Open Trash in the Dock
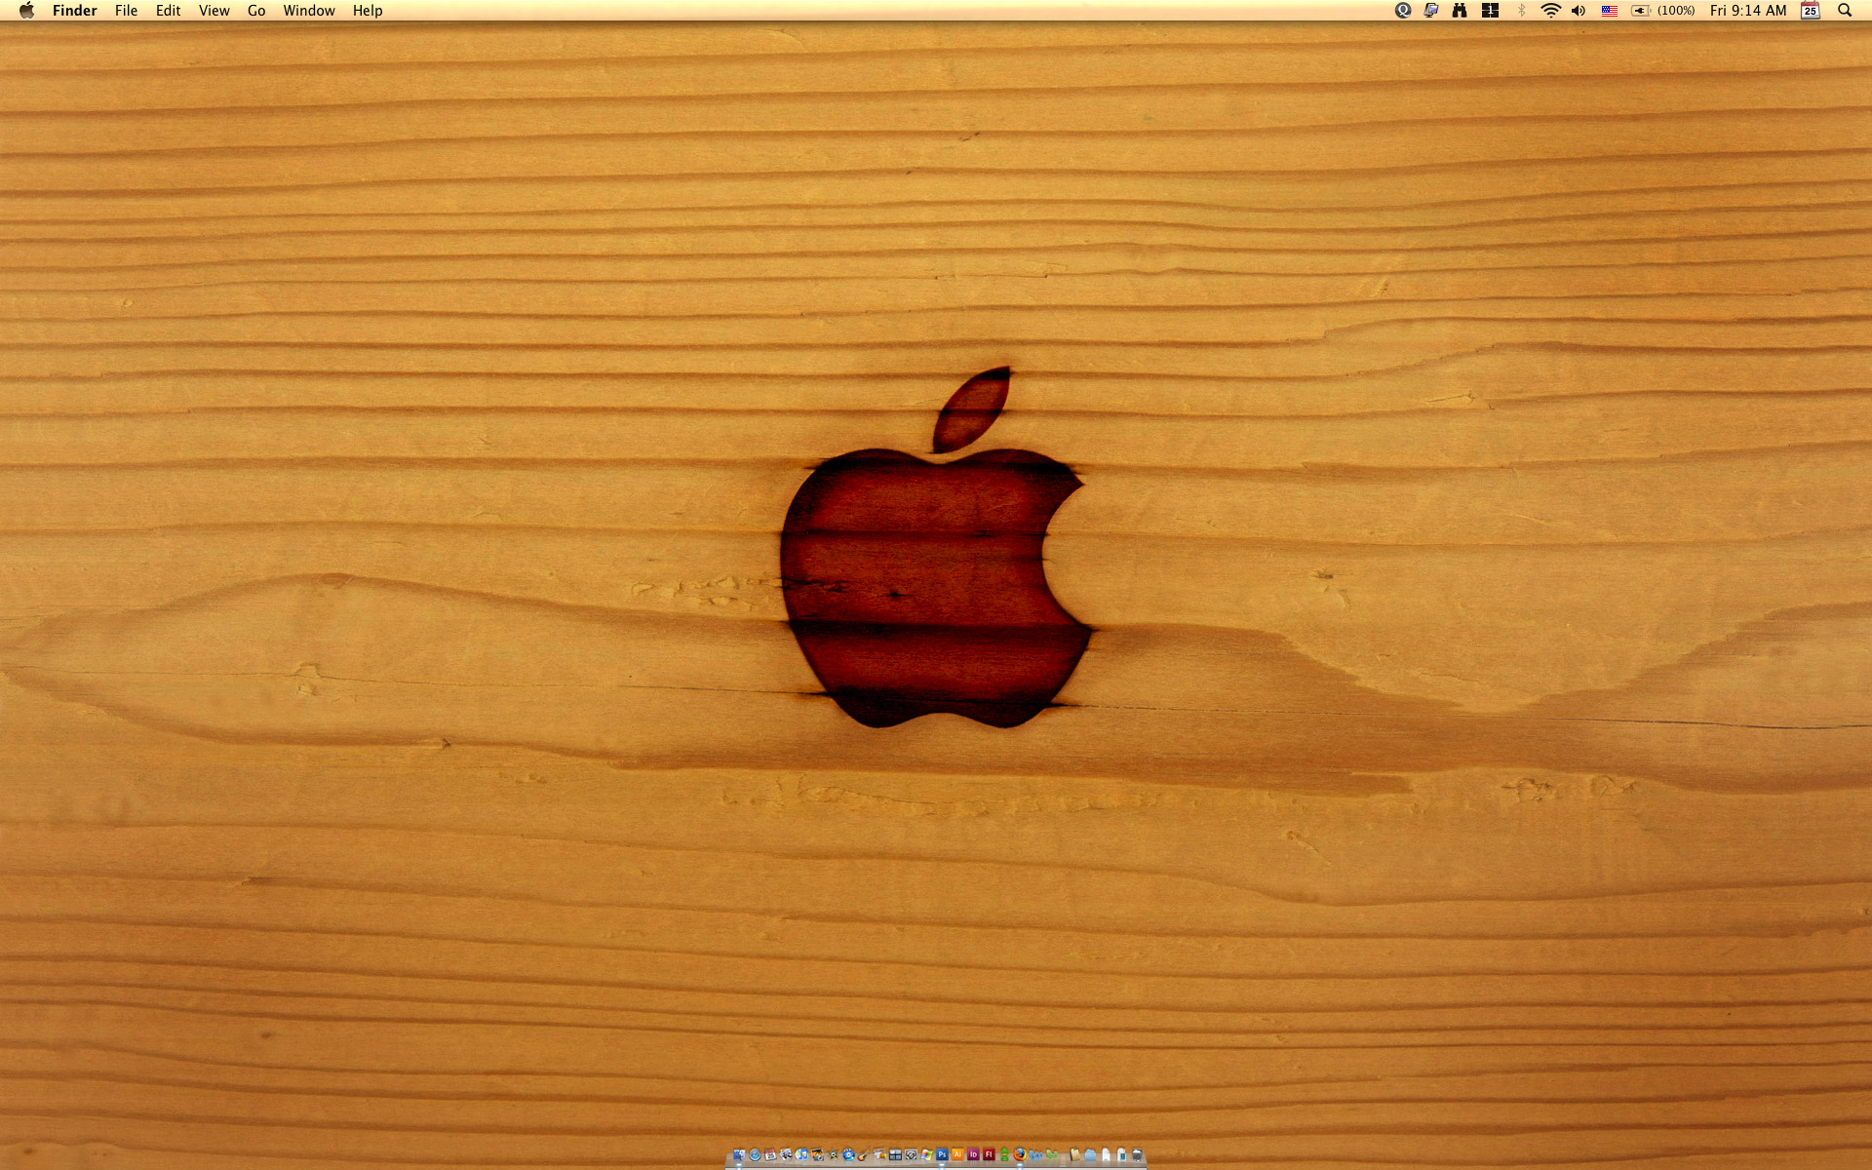1872x1170 pixels. pyautogui.click(x=1137, y=1154)
